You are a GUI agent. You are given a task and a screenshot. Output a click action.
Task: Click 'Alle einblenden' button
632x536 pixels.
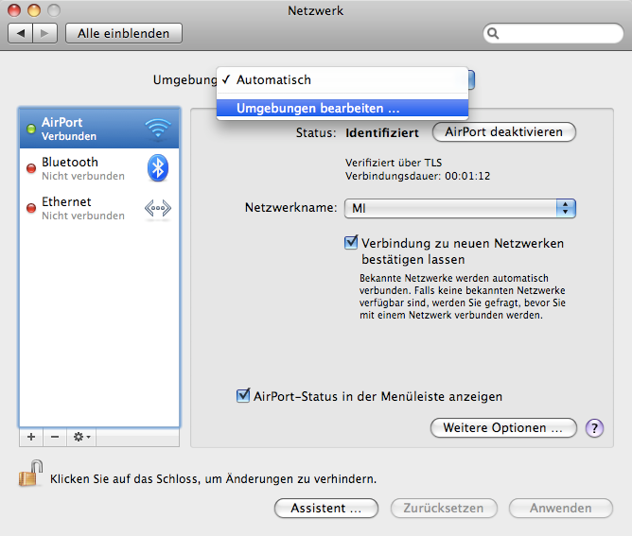pos(124,33)
